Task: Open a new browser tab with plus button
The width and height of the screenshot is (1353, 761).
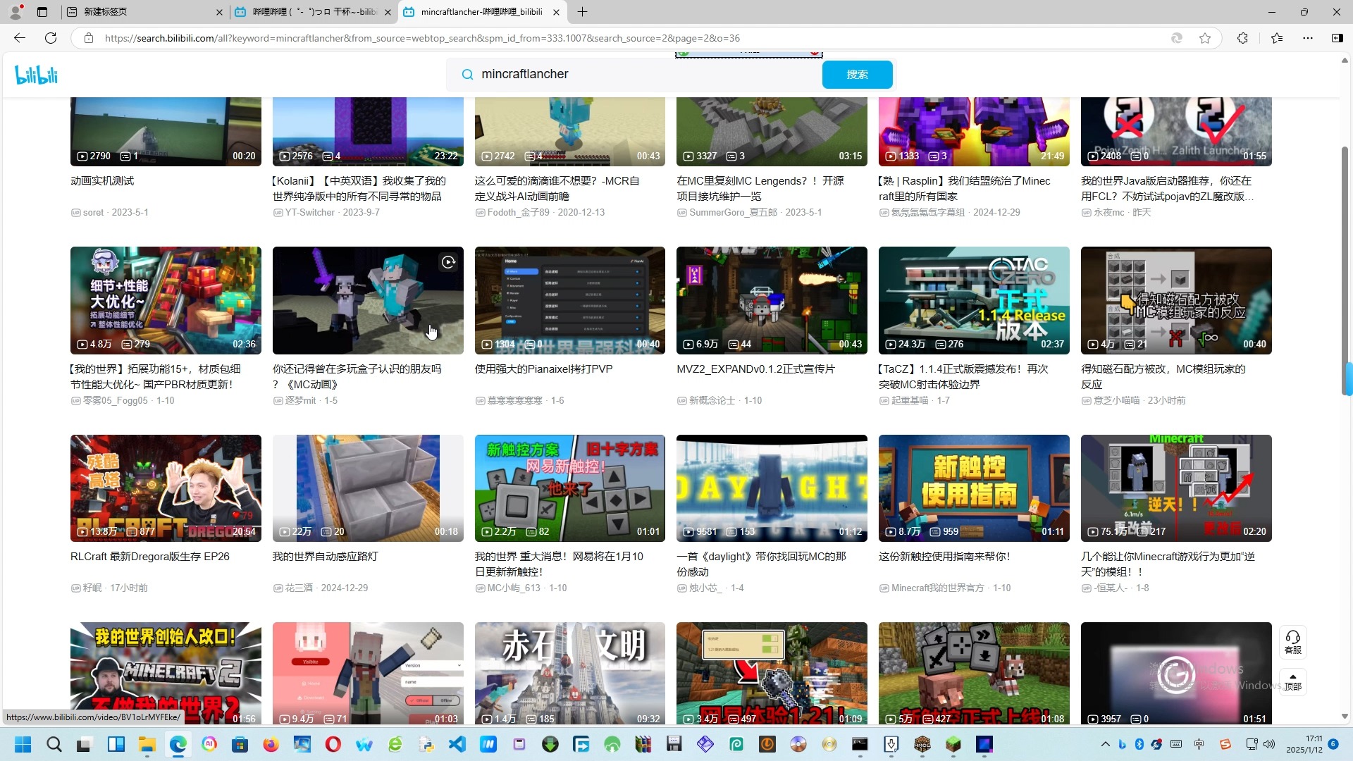Action: [582, 12]
